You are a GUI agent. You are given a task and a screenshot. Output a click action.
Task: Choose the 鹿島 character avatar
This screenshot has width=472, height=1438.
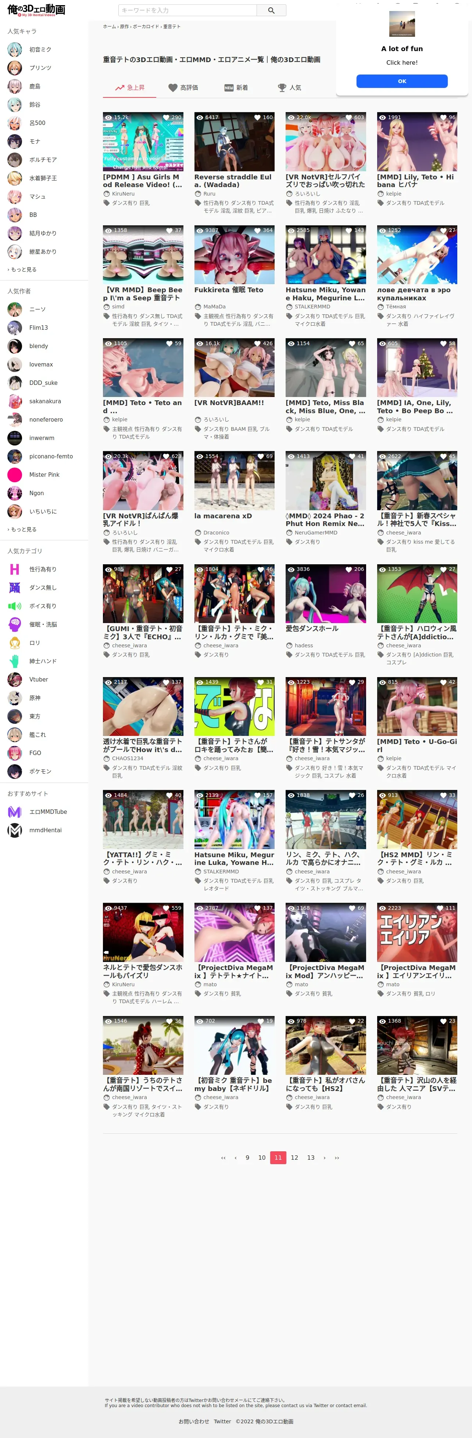(x=15, y=86)
